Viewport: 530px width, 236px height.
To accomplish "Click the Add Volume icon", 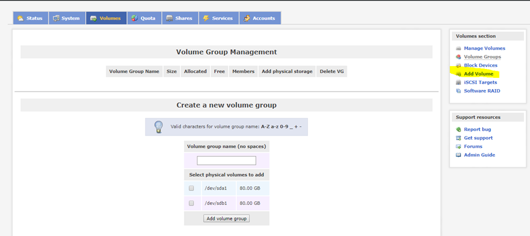I will [458, 74].
